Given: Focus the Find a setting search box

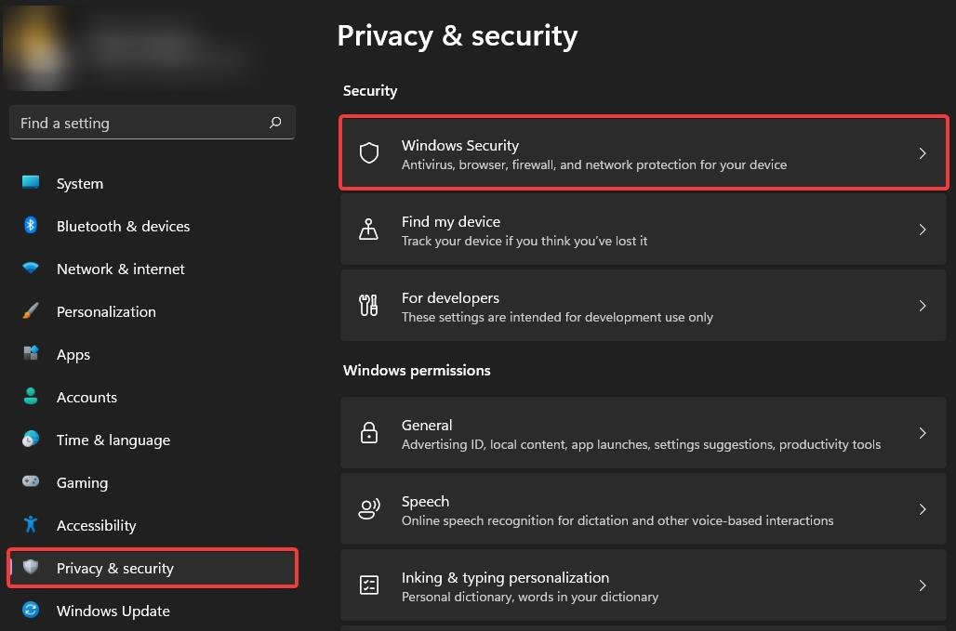Looking at the screenshot, I should coord(153,123).
